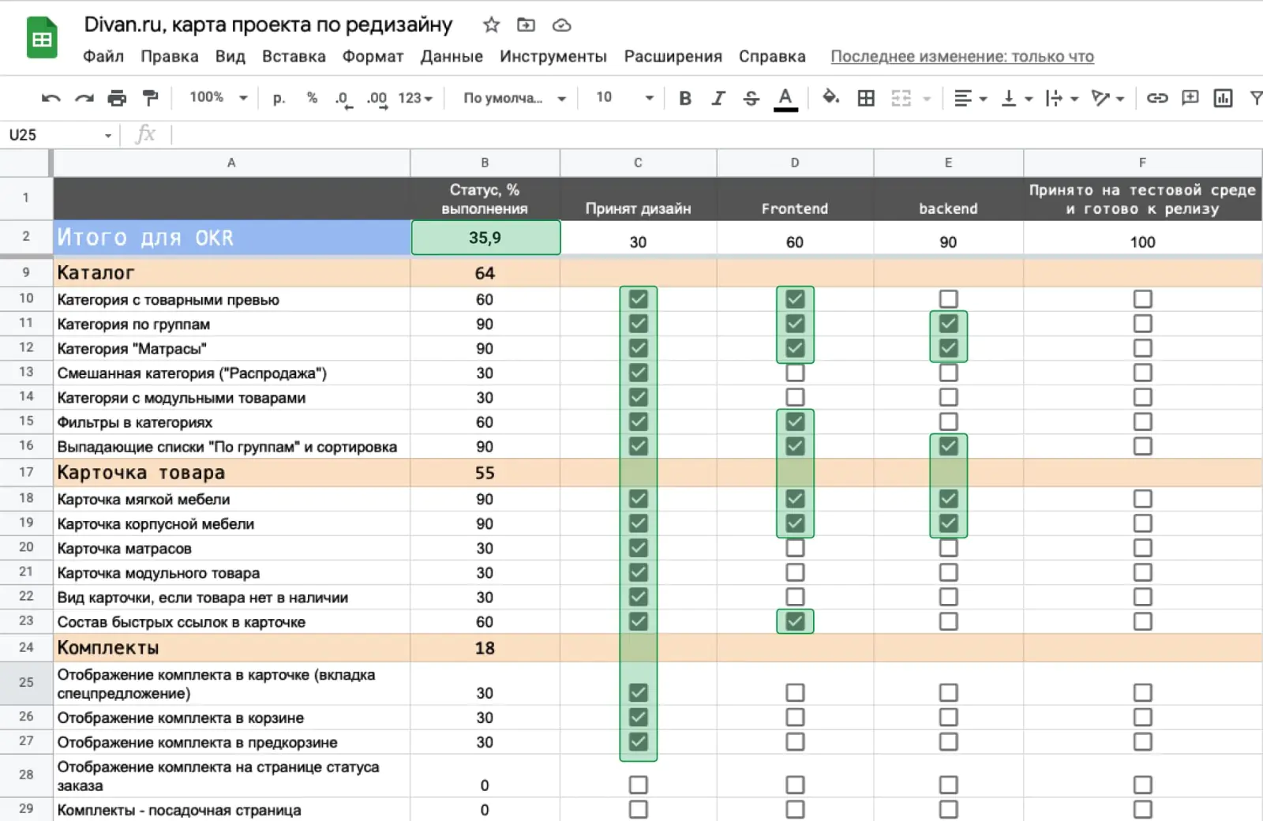Open fill color bucket

point(830,97)
